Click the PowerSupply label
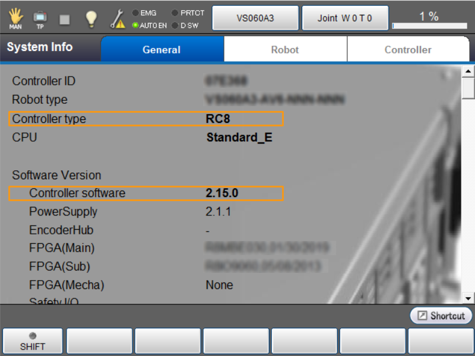The width and height of the screenshot is (475, 356). 63,212
